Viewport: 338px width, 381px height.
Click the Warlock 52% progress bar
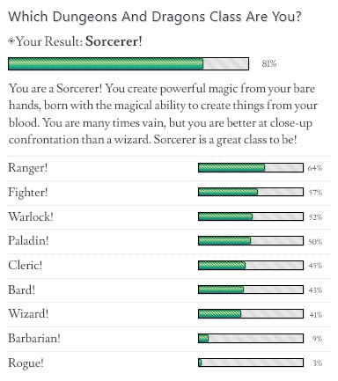pos(251,216)
